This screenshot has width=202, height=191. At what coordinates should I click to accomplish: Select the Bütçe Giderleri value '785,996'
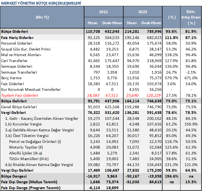pyautogui.click(x=154, y=31)
